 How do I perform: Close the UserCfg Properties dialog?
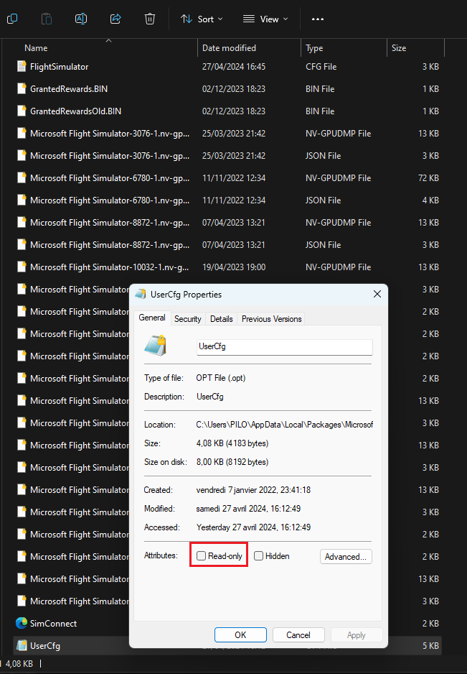pyautogui.click(x=377, y=294)
